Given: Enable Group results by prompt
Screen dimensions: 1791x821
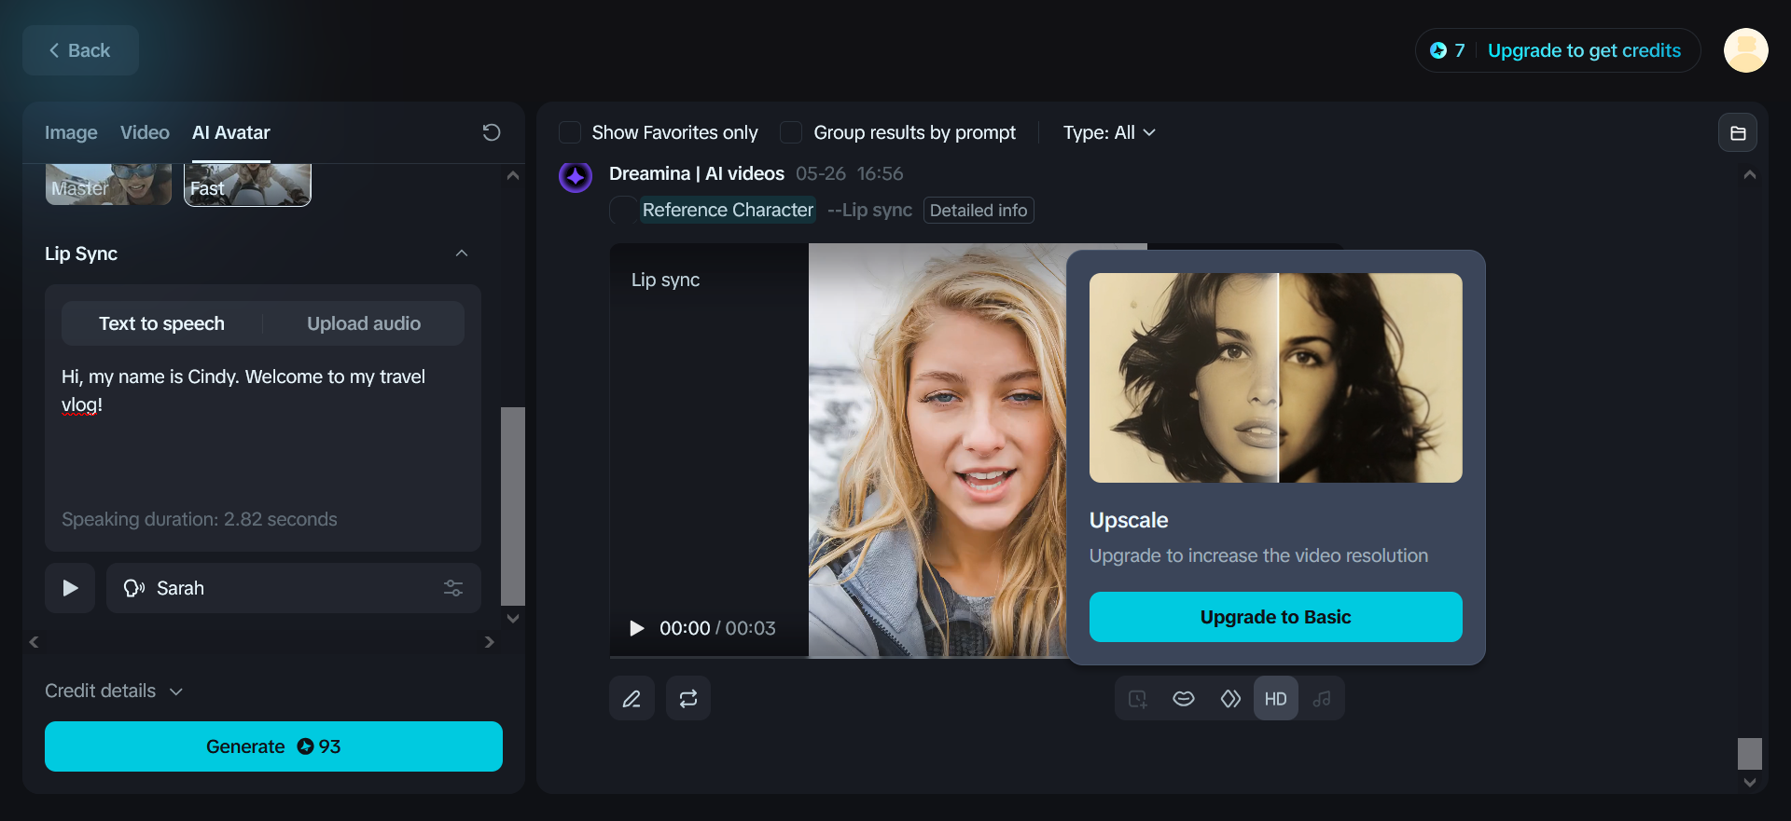Looking at the screenshot, I should (791, 132).
